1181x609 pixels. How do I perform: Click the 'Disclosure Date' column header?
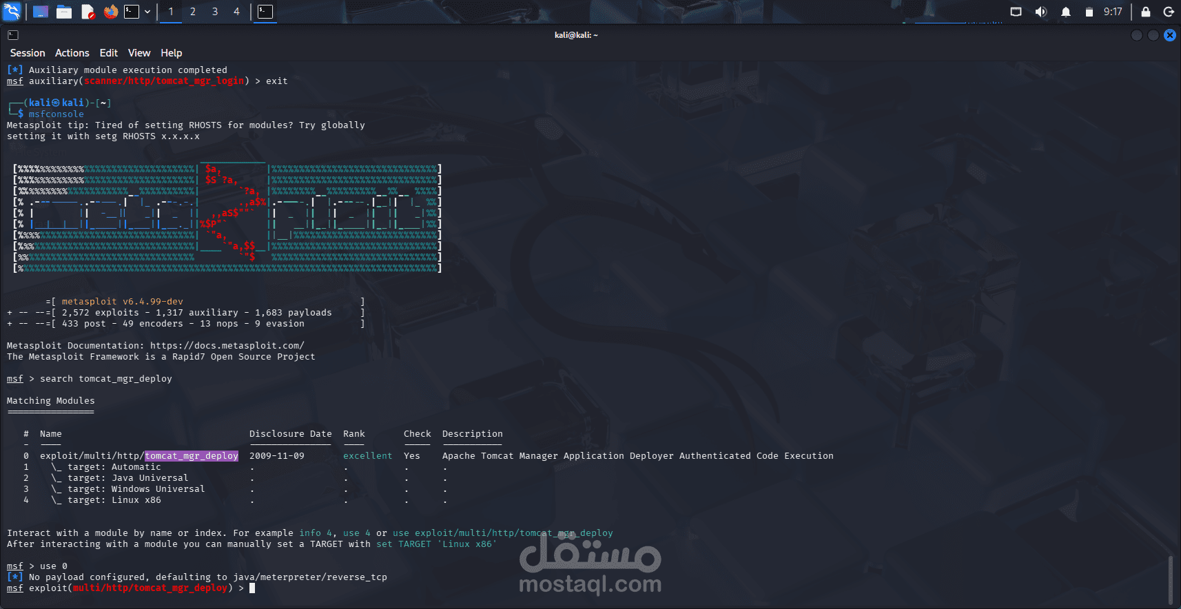pyautogui.click(x=291, y=434)
